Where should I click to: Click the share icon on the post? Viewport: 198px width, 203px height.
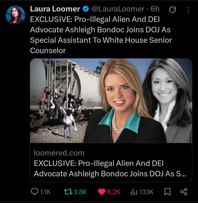(x=184, y=192)
